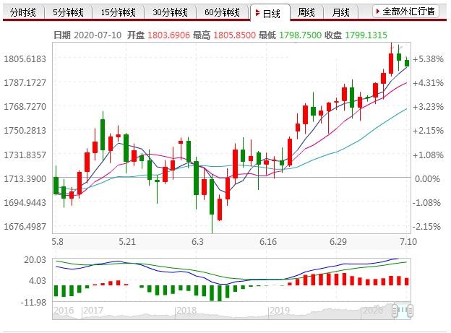Click the date 2020-07-10 in header
The image size is (451, 333).
98,35
